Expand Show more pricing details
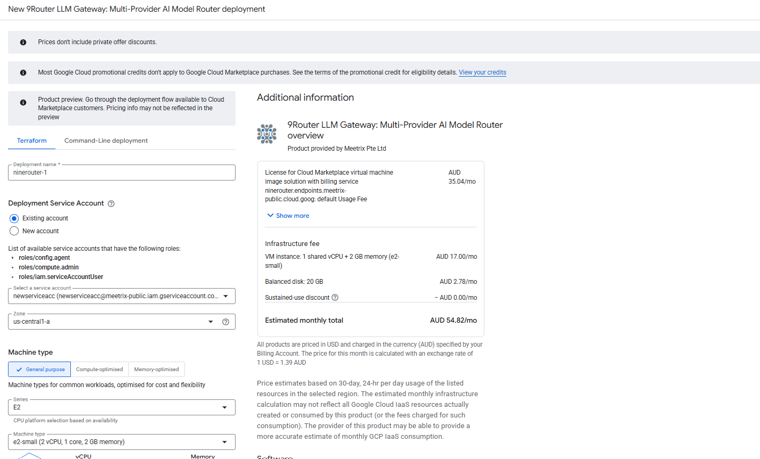Image resolution: width=760 pixels, height=459 pixels. pos(288,216)
